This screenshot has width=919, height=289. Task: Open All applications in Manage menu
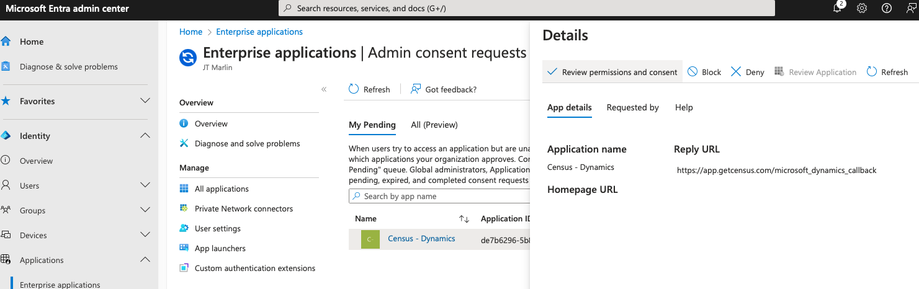222,189
